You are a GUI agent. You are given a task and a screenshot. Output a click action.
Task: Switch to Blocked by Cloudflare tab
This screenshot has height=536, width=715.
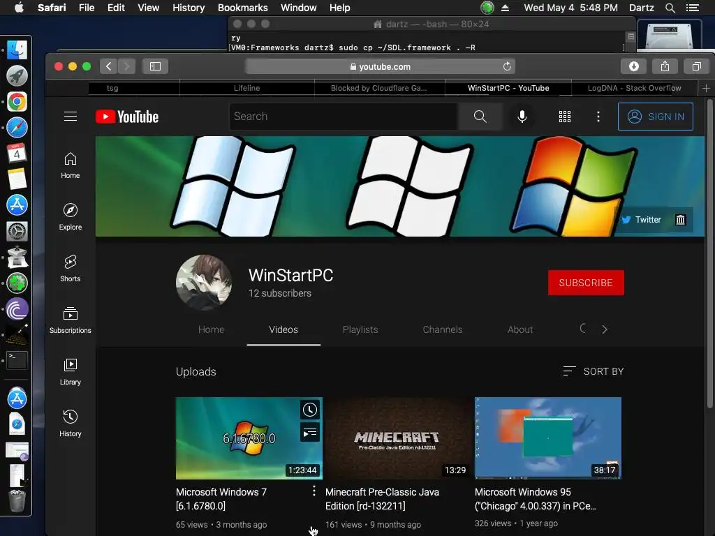tap(379, 88)
